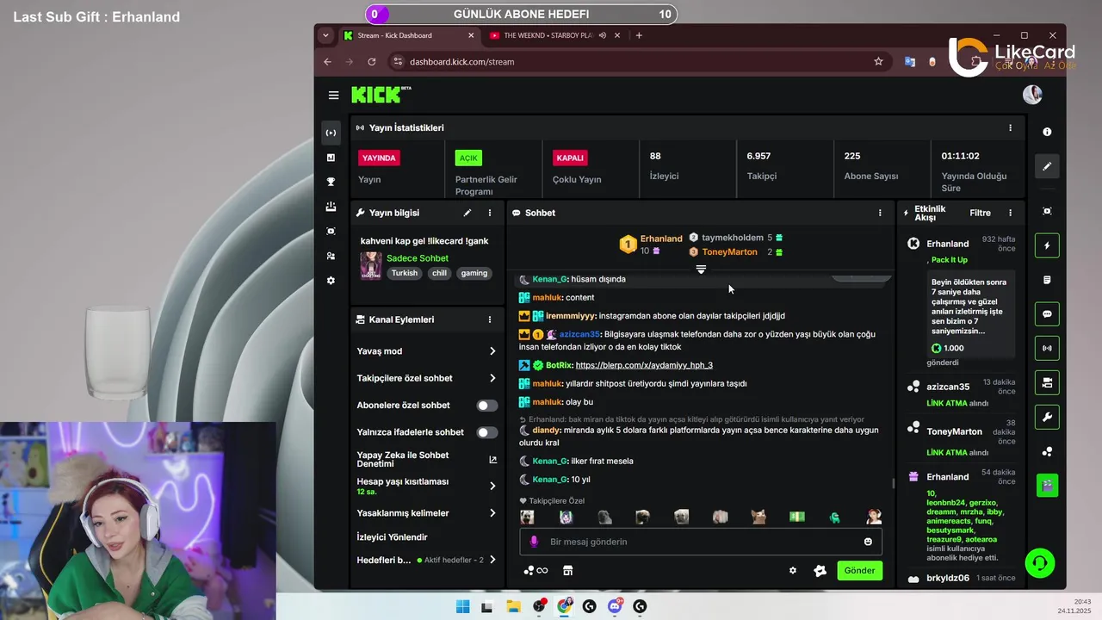The image size is (1102, 620).
Task: Click the Sadece Sohbet category link
Action: pyautogui.click(x=418, y=258)
